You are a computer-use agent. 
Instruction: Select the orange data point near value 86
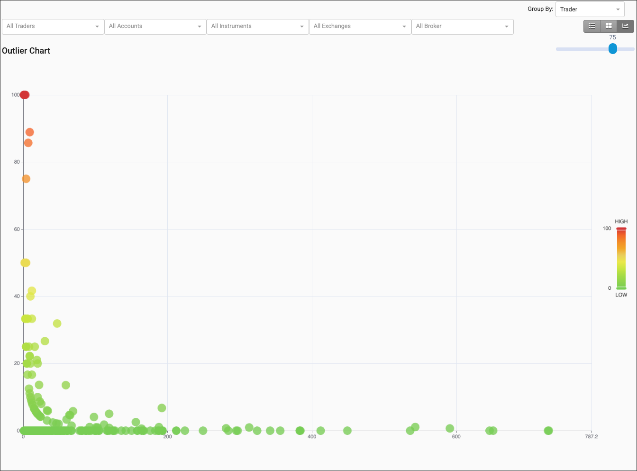[28, 143]
